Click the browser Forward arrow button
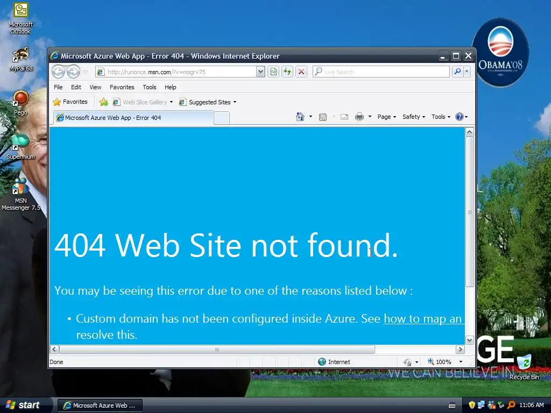Image resolution: width=551 pixels, height=413 pixels. pyautogui.click(x=73, y=72)
